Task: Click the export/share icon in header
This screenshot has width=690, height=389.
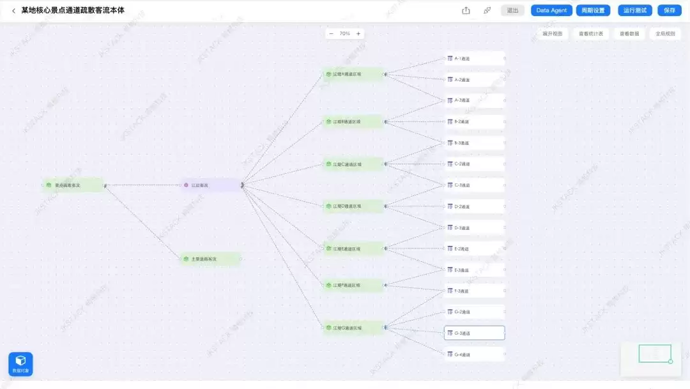Action: [x=466, y=11]
